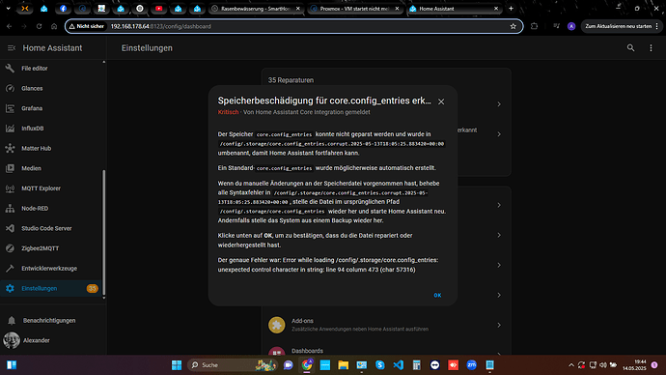Open File Explorer from taskbar

[x=344, y=364]
